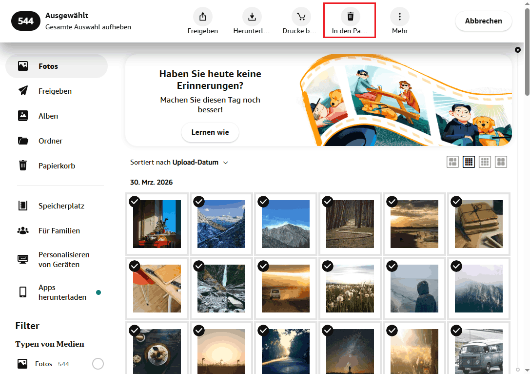Image resolution: width=530 pixels, height=374 pixels.
Task: Switch to the rightmost large grid view icon
Action: pos(501,162)
